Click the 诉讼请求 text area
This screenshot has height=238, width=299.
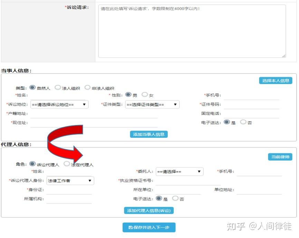pos(192,31)
